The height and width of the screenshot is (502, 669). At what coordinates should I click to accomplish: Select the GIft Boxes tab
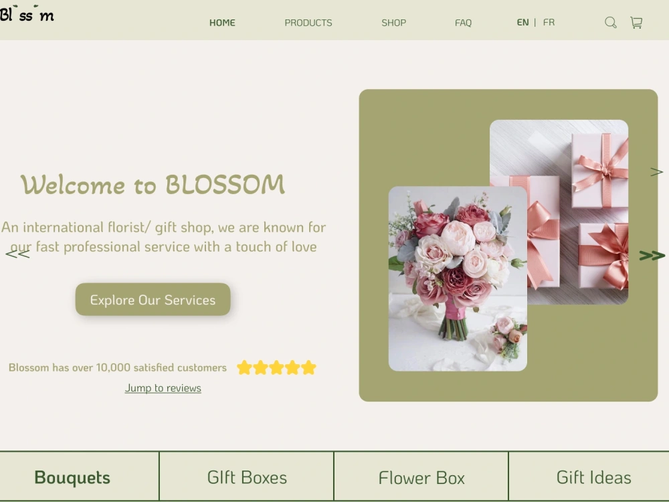click(x=247, y=477)
